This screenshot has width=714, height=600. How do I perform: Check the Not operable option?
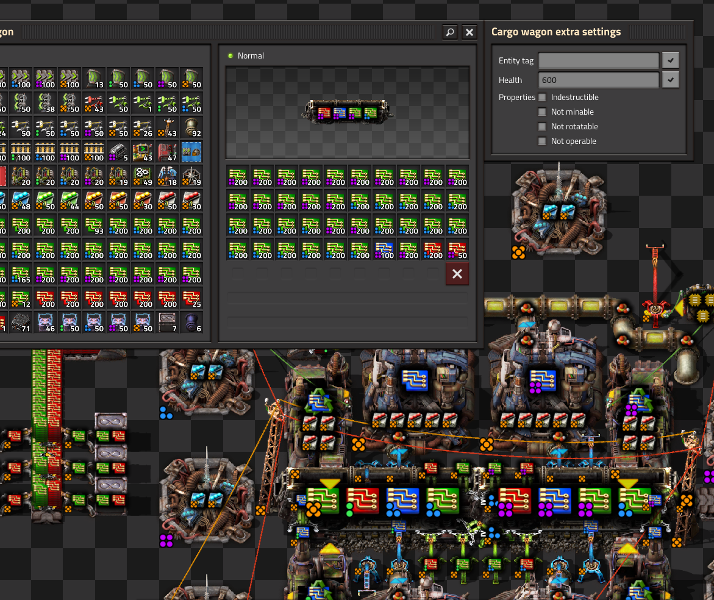pyautogui.click(x=542, y=141)
